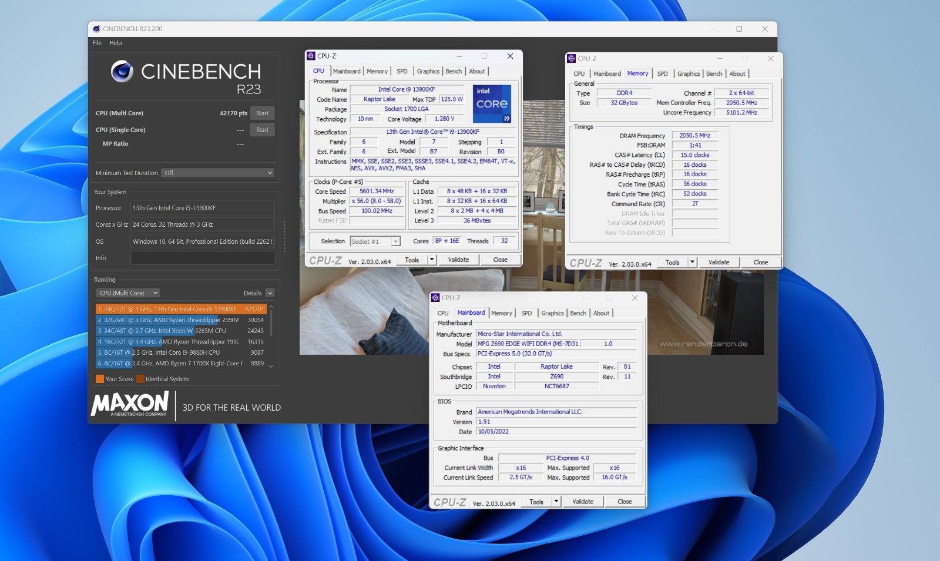Click the Core Speed value 5601.34 MHz
This screenshot has width=940, height=561.
(x=377, y=192)
